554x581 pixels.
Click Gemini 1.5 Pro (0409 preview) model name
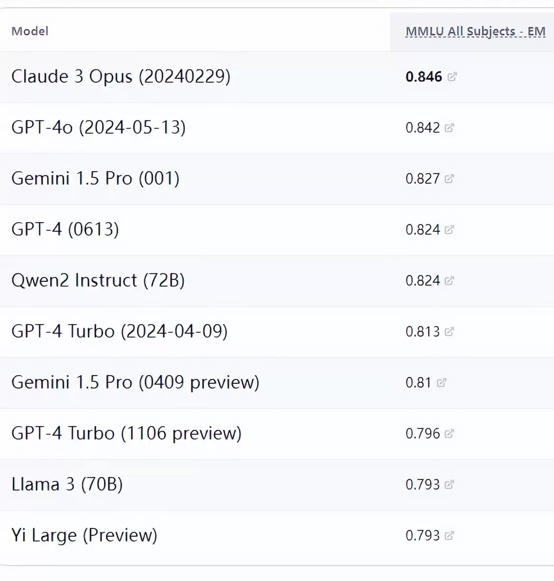coord(135,382)
